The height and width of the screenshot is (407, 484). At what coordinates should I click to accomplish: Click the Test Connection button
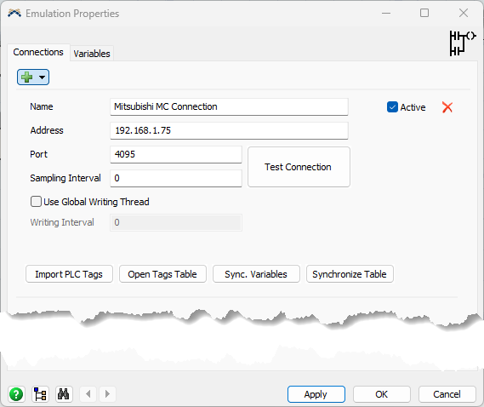pyautogui.click(x=299, y=167)
